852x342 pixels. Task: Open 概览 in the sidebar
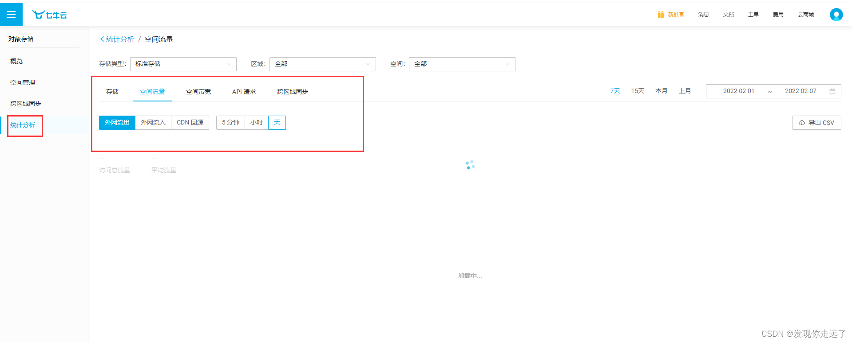tap(16, 61)
